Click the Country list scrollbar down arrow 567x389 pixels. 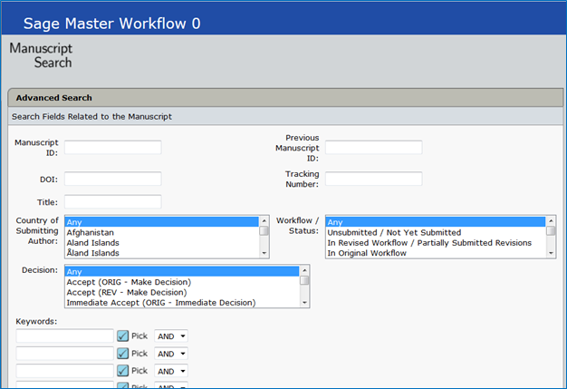tap(264, 254)
